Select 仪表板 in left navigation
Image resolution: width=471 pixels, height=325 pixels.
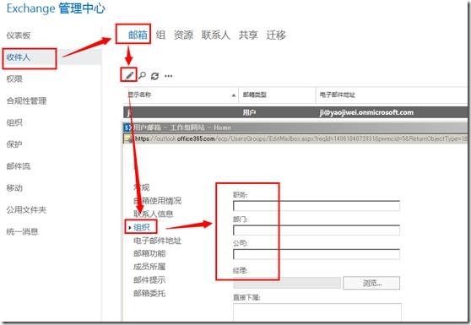pyautogui.click(x=19, y=35)
